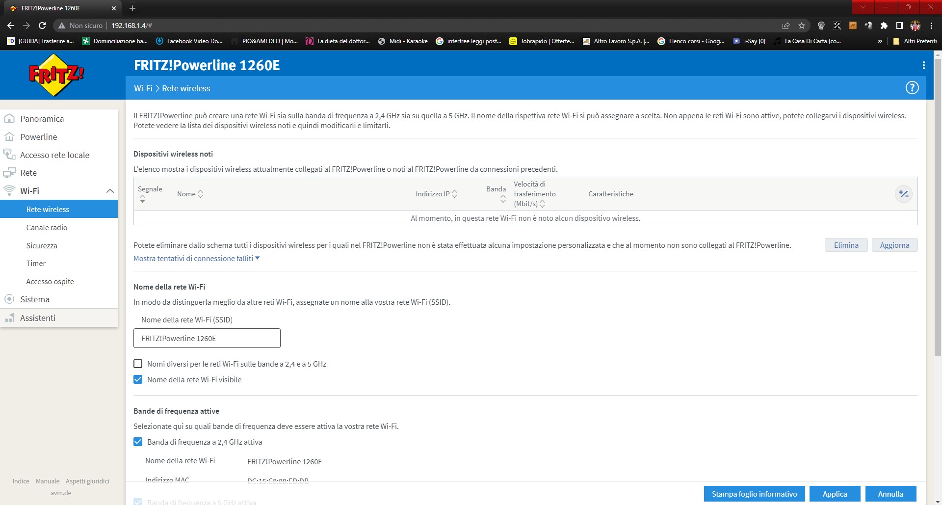The height and width of the screenshot is (505, 942).
Task: Open Sistema menu item
Action: pyautogui.click(x=35, y=299)
